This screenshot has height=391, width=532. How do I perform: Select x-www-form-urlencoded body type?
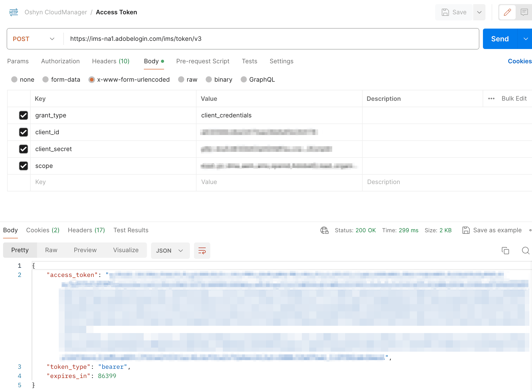click(x=91, y=80)
